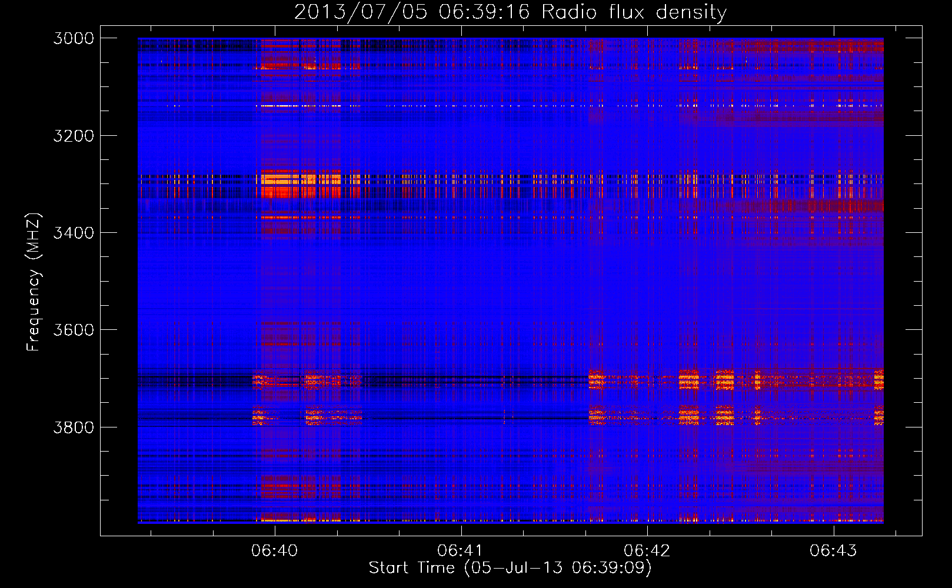Click the '06:41' time axis label
952x588 pixels.
coord(461,550)
